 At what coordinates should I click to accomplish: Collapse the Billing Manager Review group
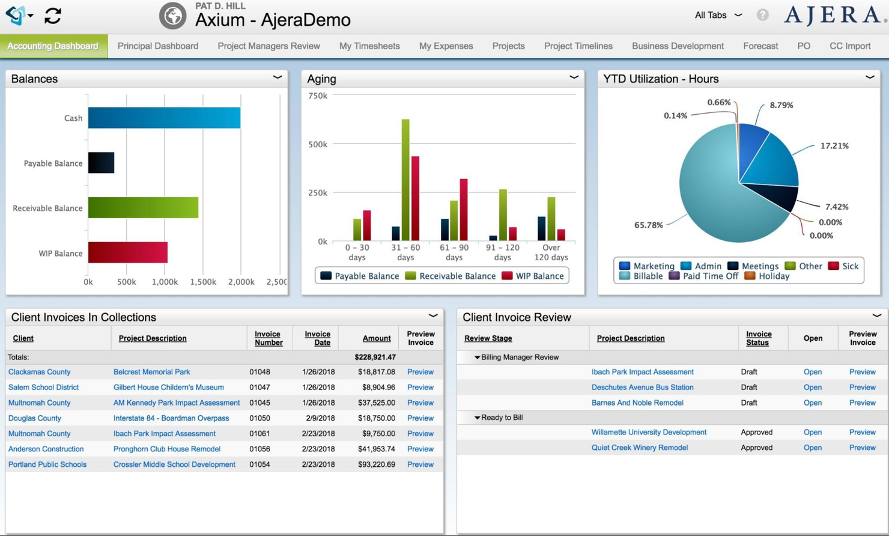coord(477,356)
